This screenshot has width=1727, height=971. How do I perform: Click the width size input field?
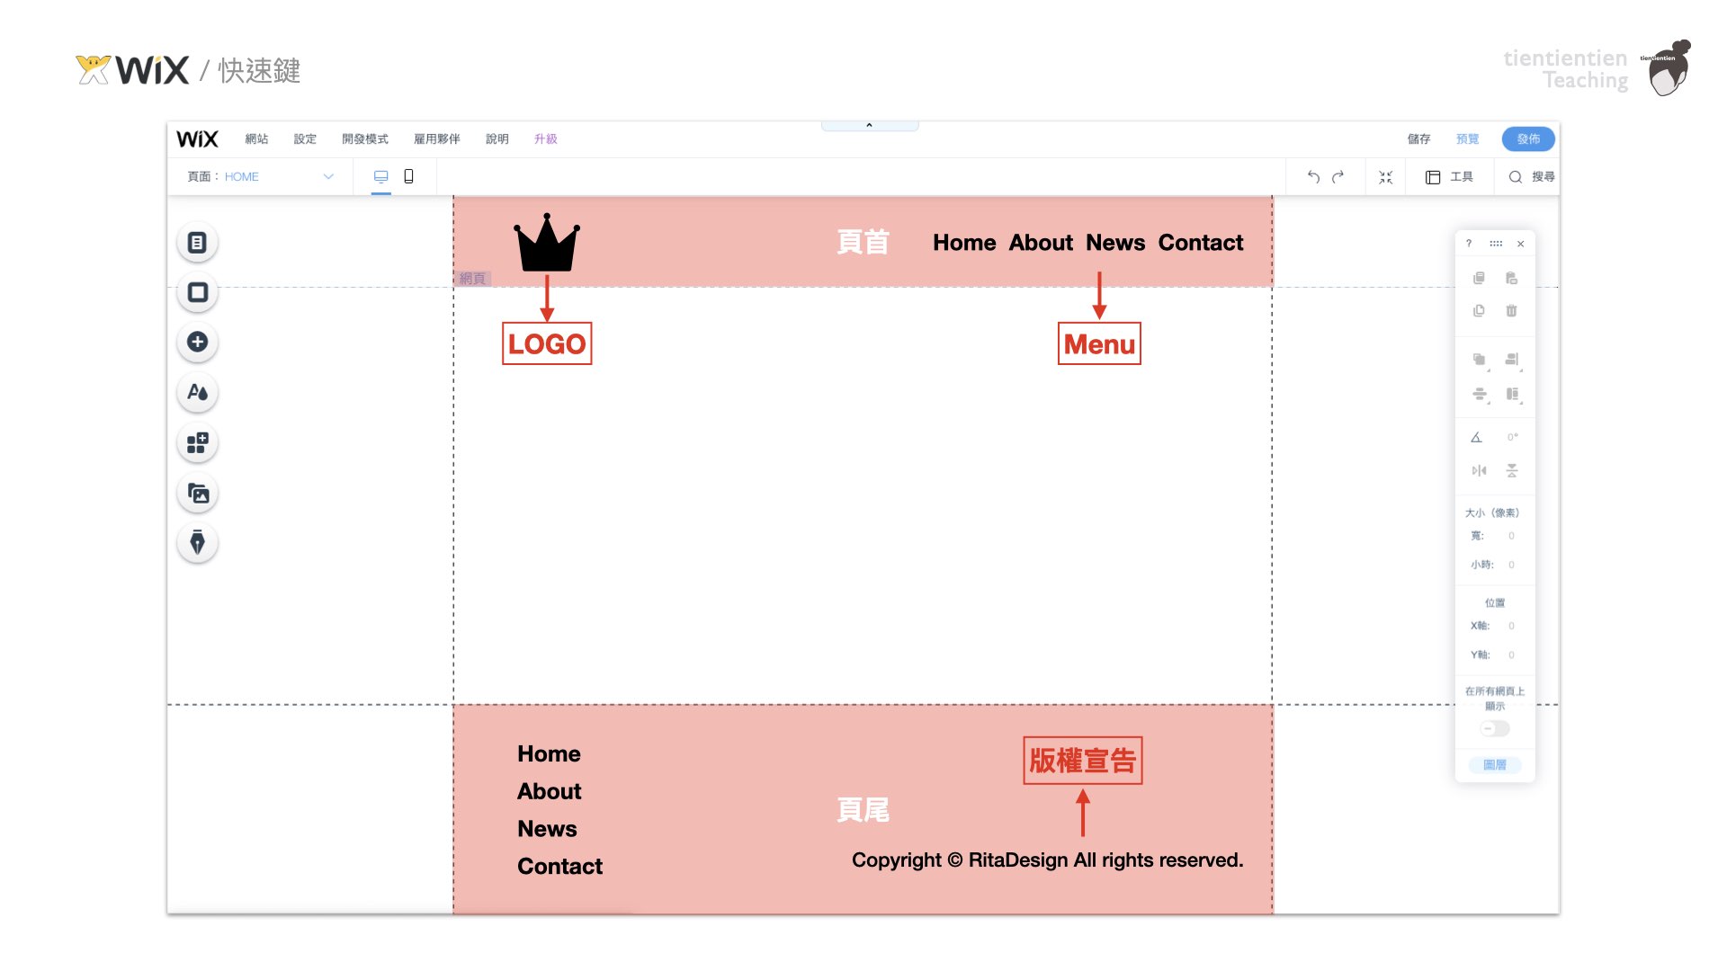[x=1511, y=536]
